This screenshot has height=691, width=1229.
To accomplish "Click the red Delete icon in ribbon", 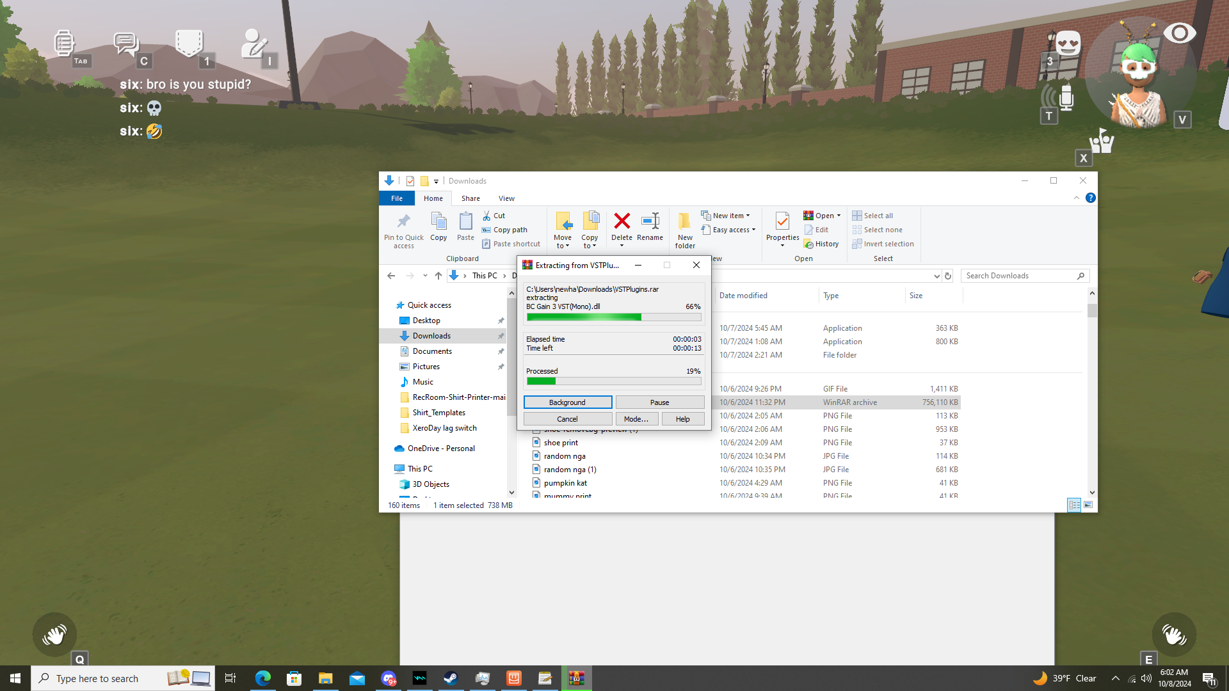I will [622, 222].
